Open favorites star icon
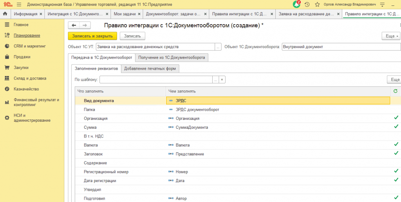The image size is (401, 202). click(317, 4)
